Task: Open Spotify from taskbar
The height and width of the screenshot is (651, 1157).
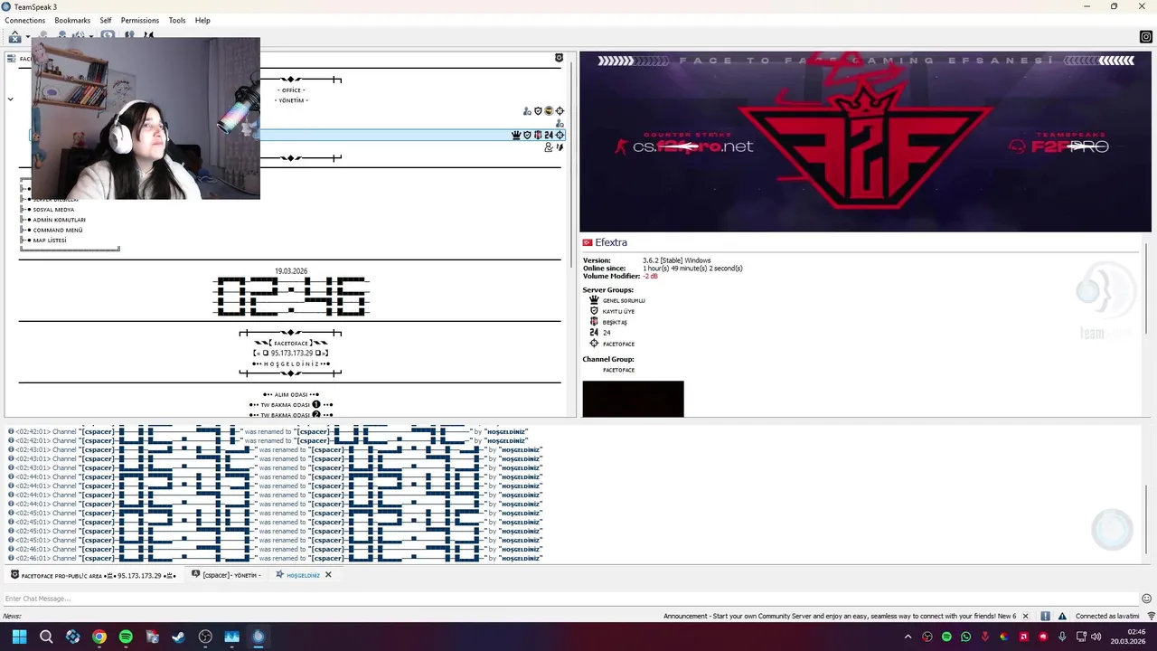Action: 126,637
